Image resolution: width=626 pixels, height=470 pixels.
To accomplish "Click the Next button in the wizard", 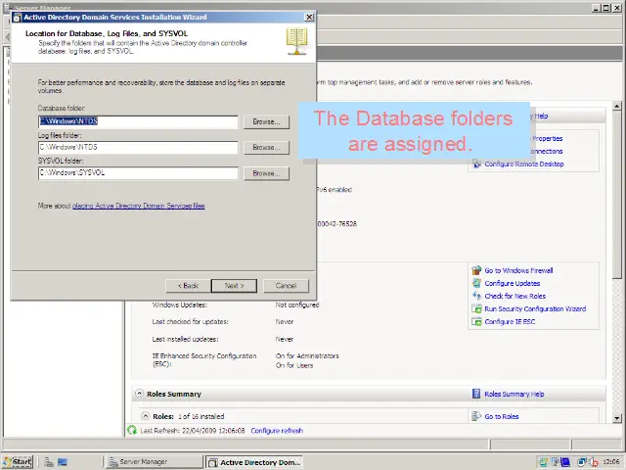I will [x=234, y=286].
